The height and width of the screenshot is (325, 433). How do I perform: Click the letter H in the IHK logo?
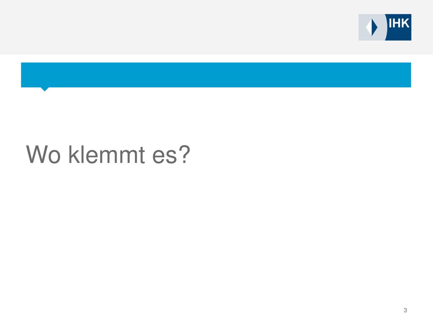(x=396, y=23)
